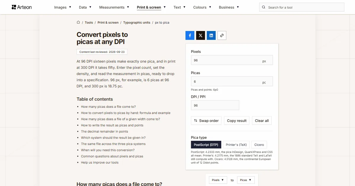Jump to 'How to write the result as picas and points'
355x186 pixels.
pyautogui.click(x=112, y=125)
